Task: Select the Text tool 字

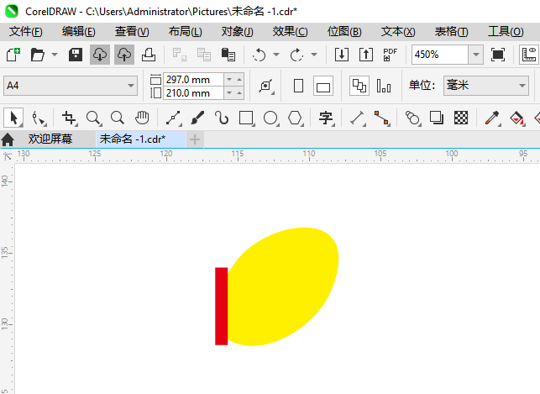Action: coord(326,118)
